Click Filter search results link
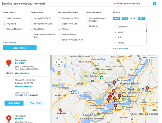The width and height of the screenshot is (162, 123). point(128,4)
